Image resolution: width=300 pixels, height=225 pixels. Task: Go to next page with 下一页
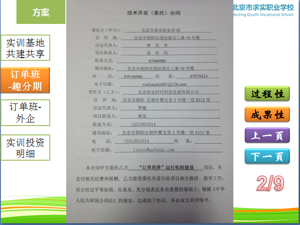[267, 156]
